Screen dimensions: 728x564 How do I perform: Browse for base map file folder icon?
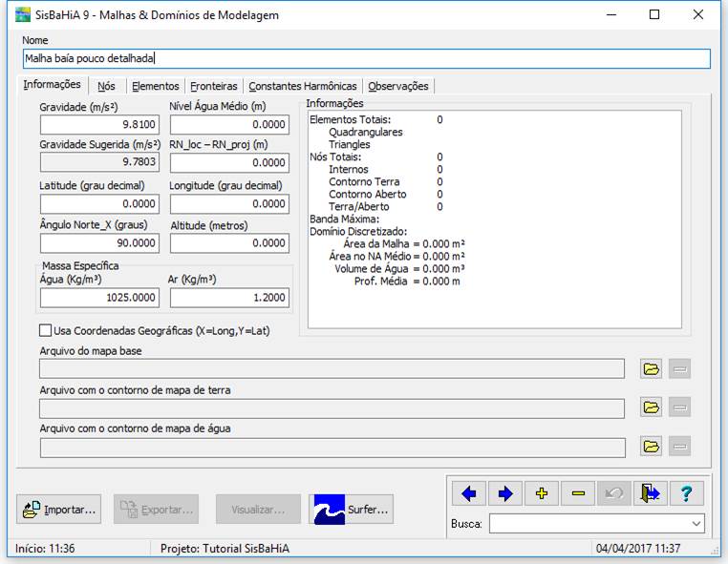[651, 369]
